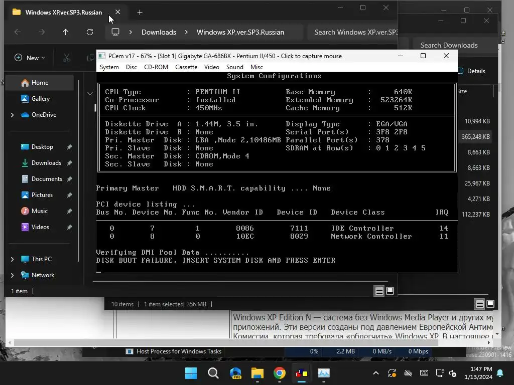This screenshot has width=514, height=385.
Task: Open Gallery in Explorer sidebar
Action: click(x=40, y=99)
